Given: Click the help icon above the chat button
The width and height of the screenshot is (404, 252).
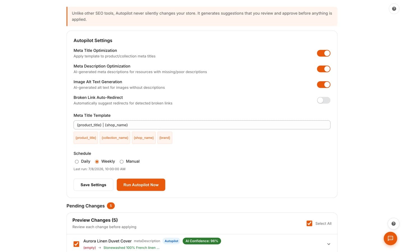Looking at the screenshot, I should (393, 223).
